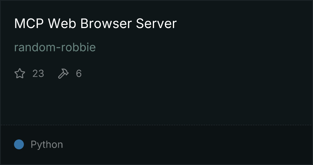Open the MCP Web Browser Server title
The width and height of the screenshot is (313, 165).
96,23
